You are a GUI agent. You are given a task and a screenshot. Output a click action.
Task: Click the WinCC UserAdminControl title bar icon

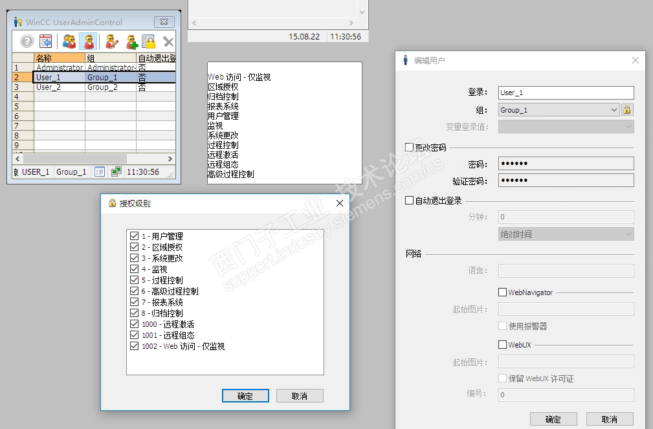pos(17,21)
